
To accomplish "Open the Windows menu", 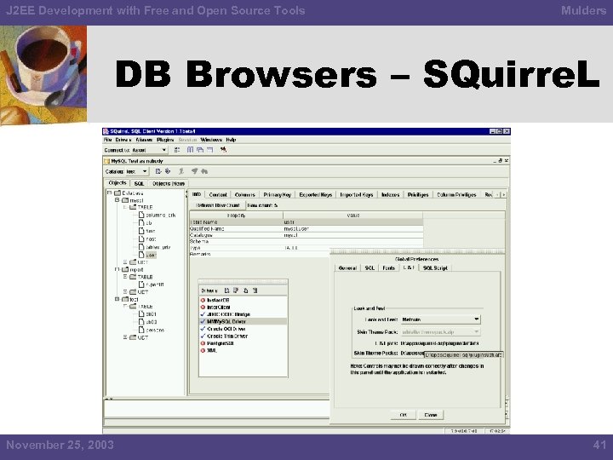I will coord(211,140).
